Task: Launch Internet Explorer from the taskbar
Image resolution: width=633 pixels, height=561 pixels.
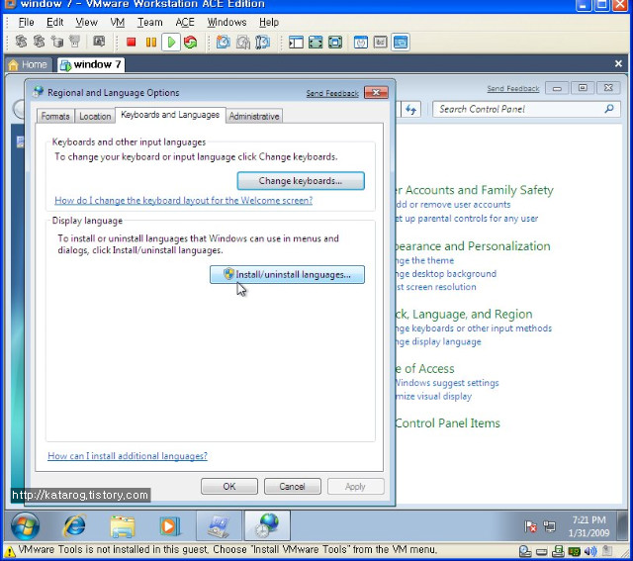Action: coord(75,525)
